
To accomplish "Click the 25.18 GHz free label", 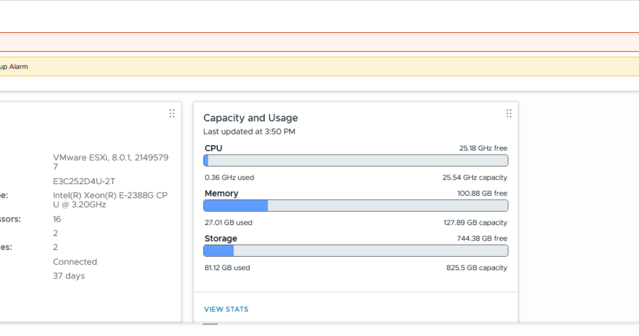I will (x=483, y=148).
